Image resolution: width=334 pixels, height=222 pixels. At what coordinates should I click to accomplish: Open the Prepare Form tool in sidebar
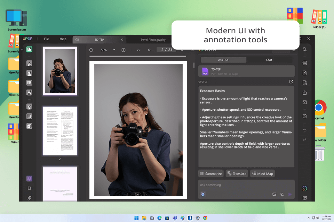[x=29, y=83]
